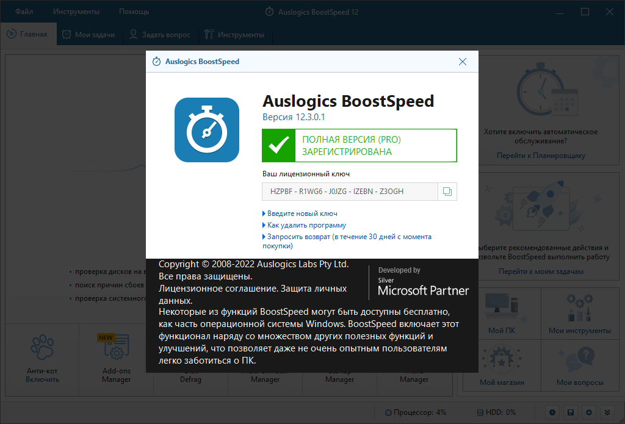
Task: Switch to the Главная tab
Action: coord(28,34)
